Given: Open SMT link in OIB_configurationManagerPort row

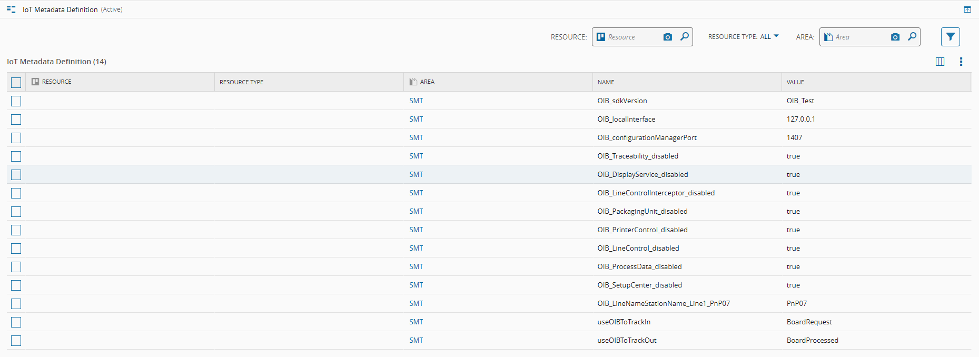Looking at the screenshot, I should pos(416,137).
